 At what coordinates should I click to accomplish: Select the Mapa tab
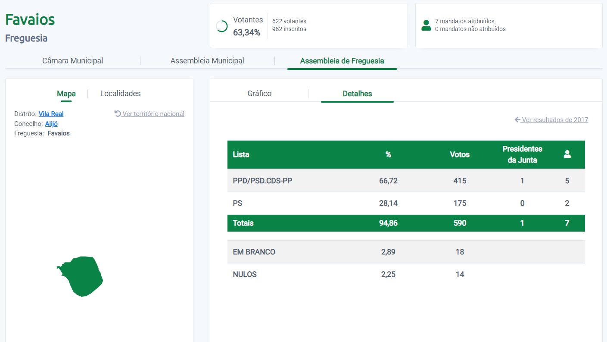click(x=66, y=94)
